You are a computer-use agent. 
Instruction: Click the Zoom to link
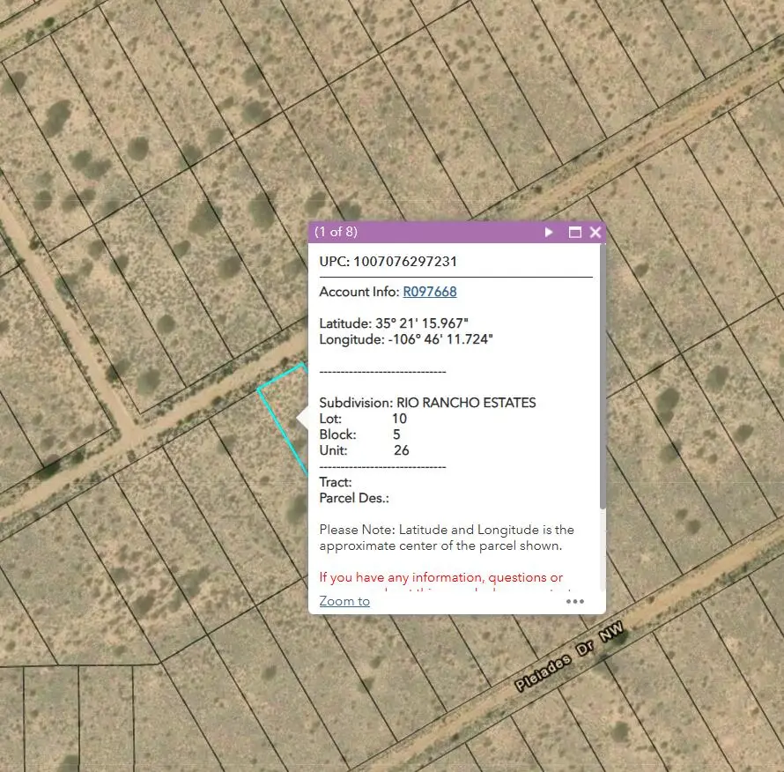344,601
